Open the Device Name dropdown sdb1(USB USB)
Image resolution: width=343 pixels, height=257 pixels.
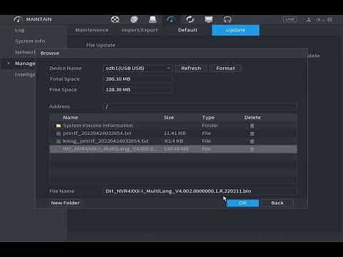[138, 69]
